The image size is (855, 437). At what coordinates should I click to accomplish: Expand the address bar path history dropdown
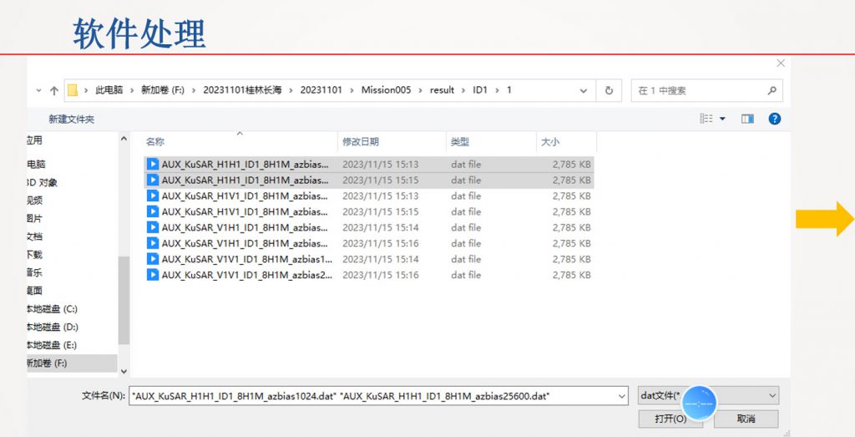coord(584,90)
